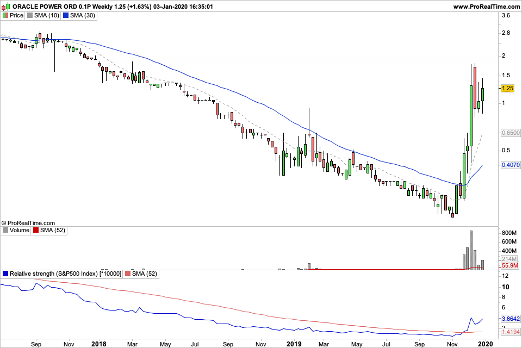This screenshot has width=522, height=348.
Task: Click the www.ProRealTime.com link at top right
Action: [x=486, y=7]
